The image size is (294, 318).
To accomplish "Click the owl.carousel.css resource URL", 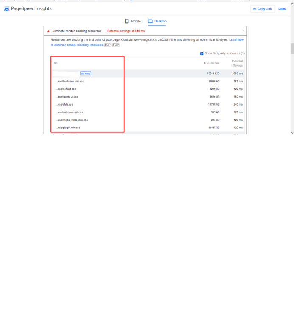I will pos(70,112).
